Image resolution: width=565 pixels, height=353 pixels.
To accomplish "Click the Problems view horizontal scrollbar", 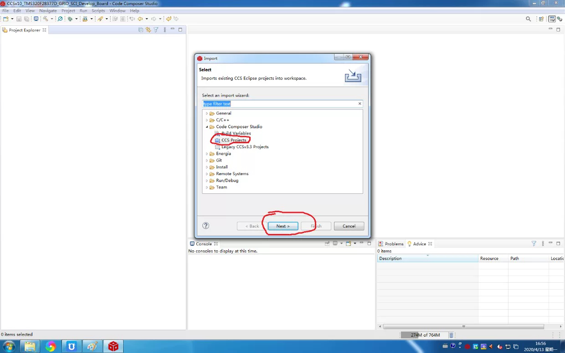I will (463, 327).
